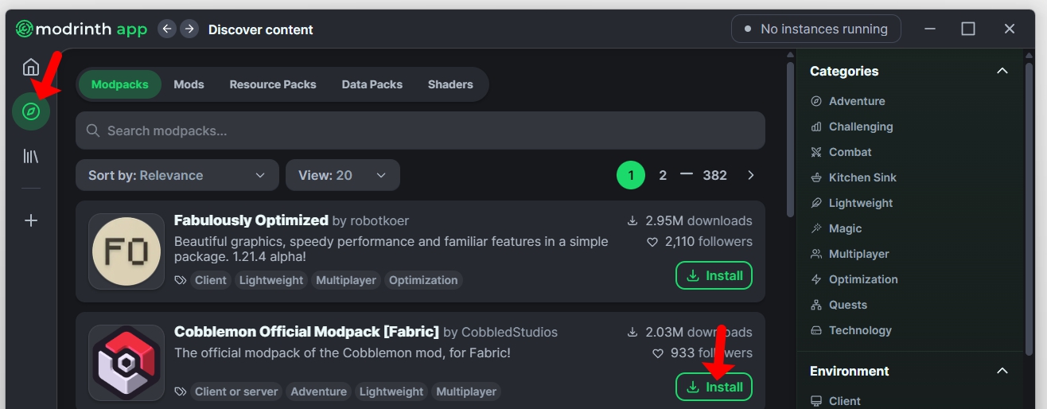This screenshot has width=1047, height=409.
Task: Open the Sort by Relevance dropdown
Action: [x=177, y=175]
